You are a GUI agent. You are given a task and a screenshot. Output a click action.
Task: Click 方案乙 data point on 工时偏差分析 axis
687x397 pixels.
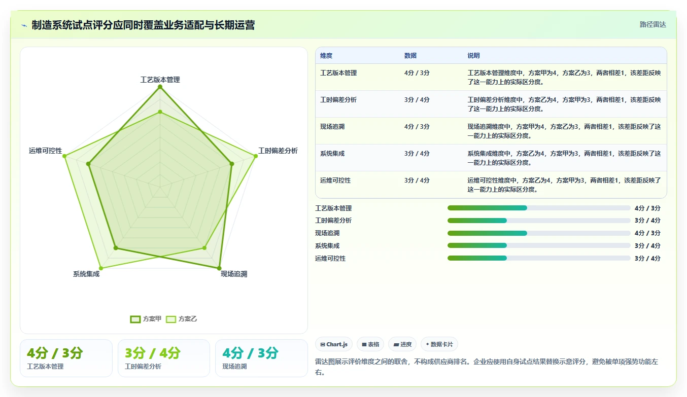point(255,156)
